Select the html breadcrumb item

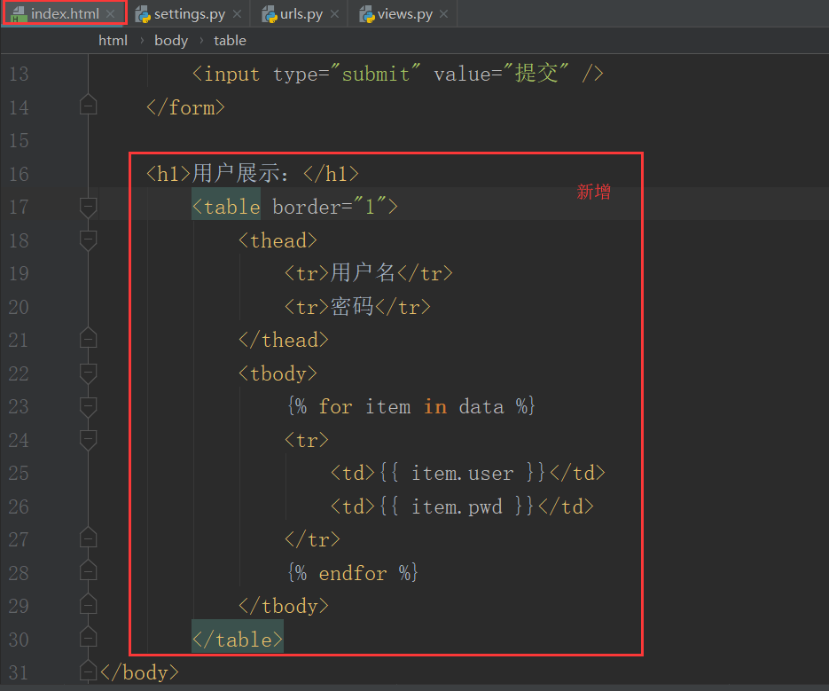113,40
